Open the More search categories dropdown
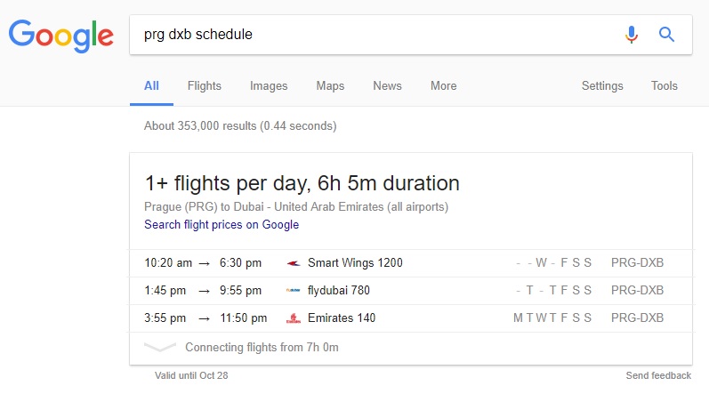The width and height of the screenshot is (709, 402). tap(443, 86)
